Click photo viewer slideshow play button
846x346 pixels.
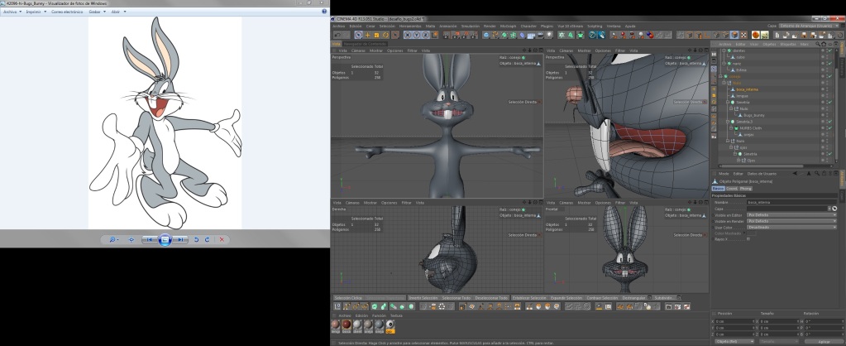tap(165, 240)
